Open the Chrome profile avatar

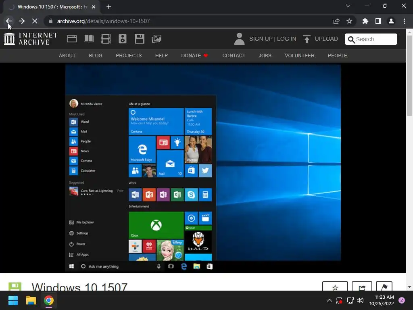[x=391, y=21]
